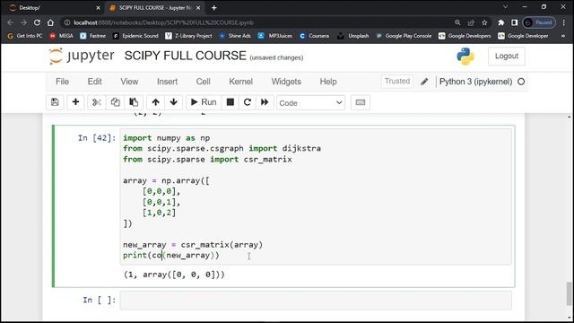Click the Trusted notebook indicator
This screenshot has width=574, height=323.
coord(397,81)
